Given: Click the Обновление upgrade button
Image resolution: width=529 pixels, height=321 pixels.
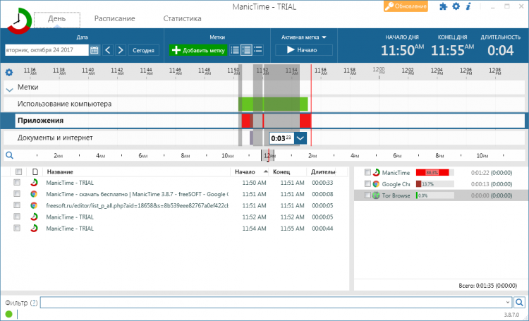Looking at the screenshot, I should point(406,6).
